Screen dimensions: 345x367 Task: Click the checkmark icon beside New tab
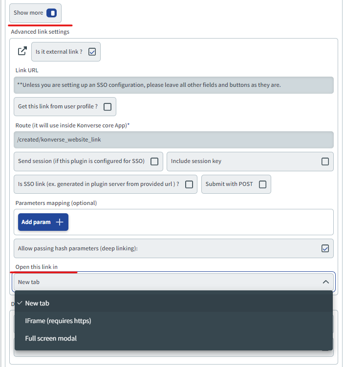20,303
